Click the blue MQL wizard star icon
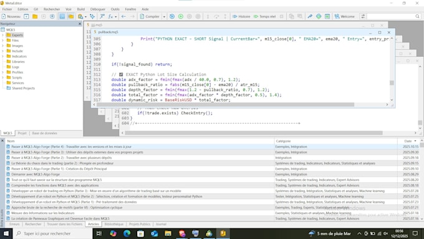 [x=92, y=16]
